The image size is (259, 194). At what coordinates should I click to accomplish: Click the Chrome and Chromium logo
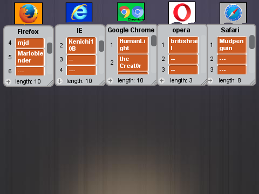point(131,12)
